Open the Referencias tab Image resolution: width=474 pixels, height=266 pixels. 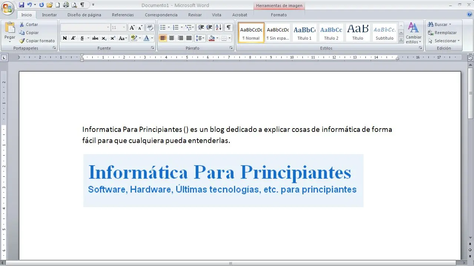tap(123, 15)
